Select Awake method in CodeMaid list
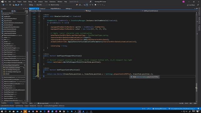Image resolution: width=201 pixels, height=113 pixels. (x=6, y=37)
